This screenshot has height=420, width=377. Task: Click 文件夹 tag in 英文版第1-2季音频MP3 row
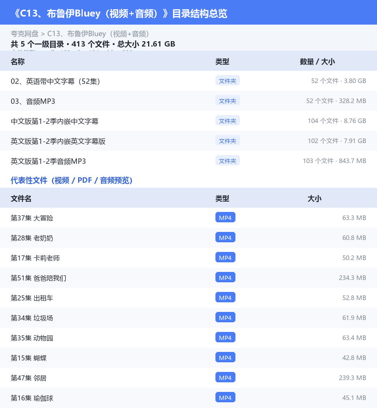tap(227, 161)
